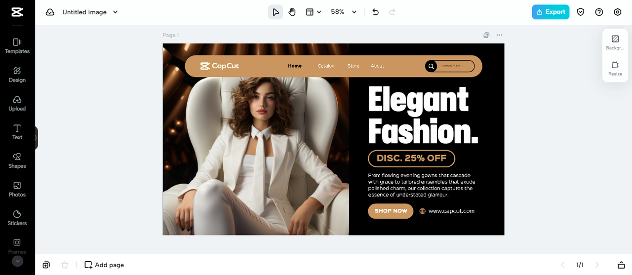Select the DISC. 25% OFF badge

[412, 158]
